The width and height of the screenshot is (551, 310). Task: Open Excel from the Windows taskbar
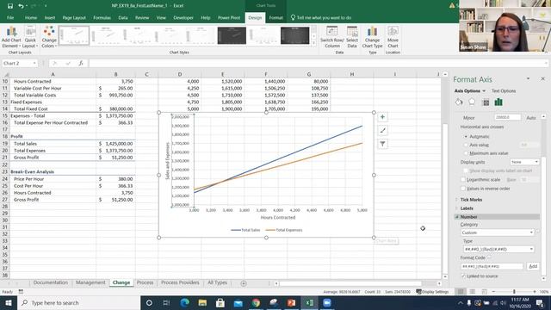pyautogui.click(x=310, y=302)
